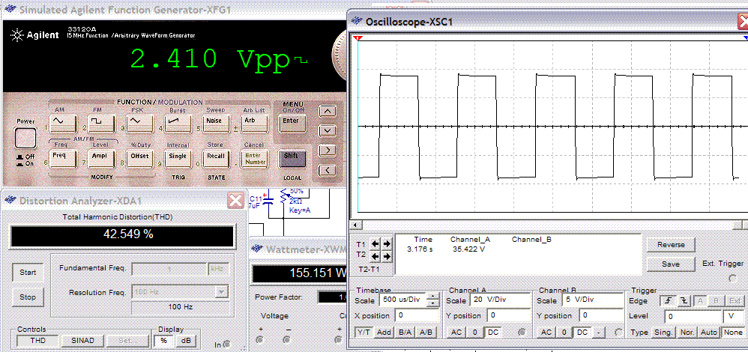Toggle the generator Power switch

pos(25,139)
